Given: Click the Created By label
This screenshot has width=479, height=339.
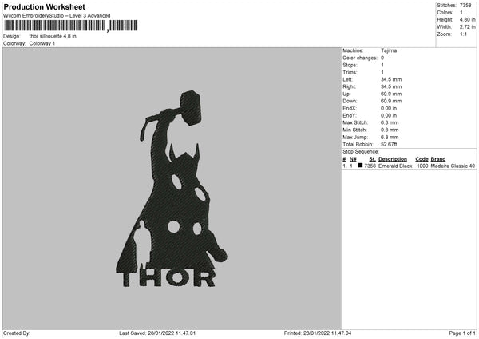Looking at the screenshot, I should [17, 333].
